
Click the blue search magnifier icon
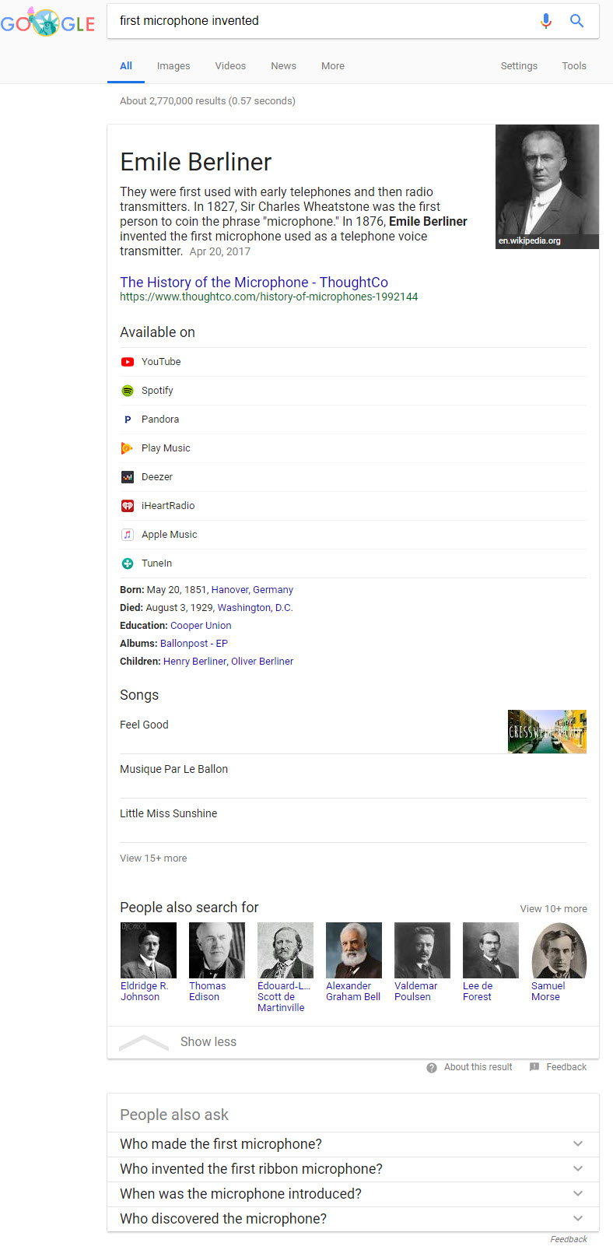point(576,21)
